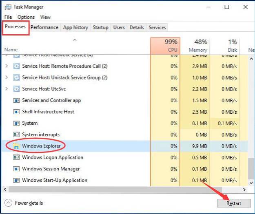Select the Windows Explorer process name
Image resolution: width=255 pixels, height=214 pixels.
click(x=41, y=146)
